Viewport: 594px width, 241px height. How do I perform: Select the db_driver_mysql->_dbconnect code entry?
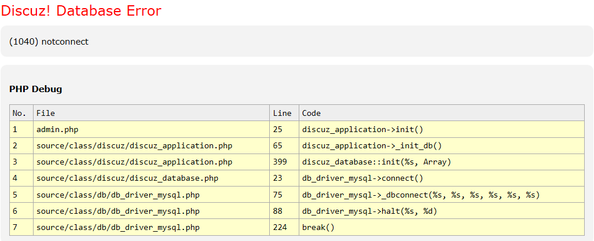pyautogui.click(x=421, y=195)
